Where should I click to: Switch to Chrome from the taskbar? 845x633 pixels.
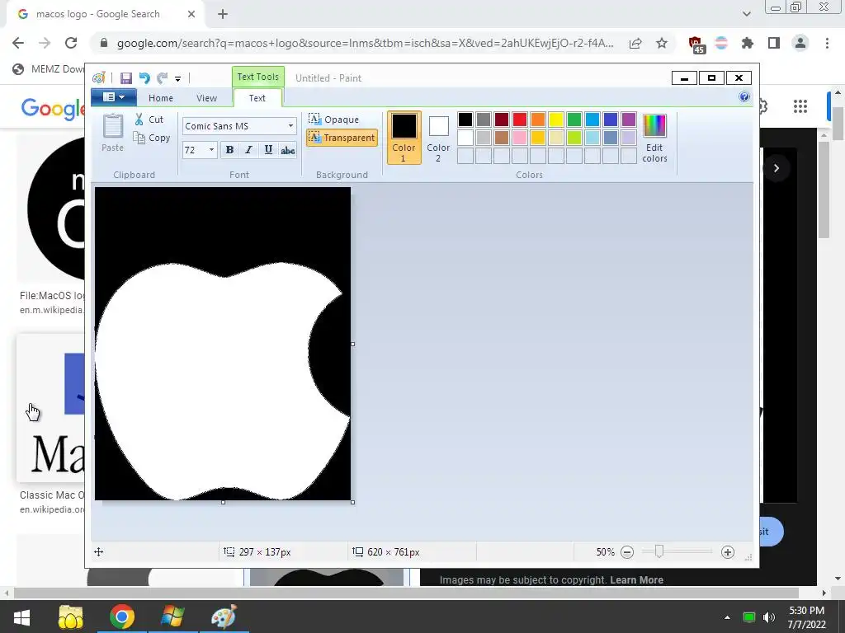(x=122, y=617)
